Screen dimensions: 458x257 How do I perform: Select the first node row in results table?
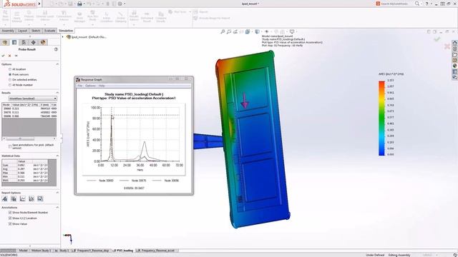(29, 109)
